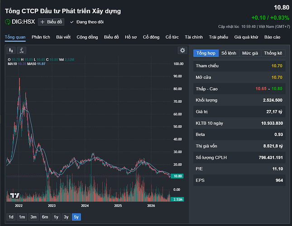292x226 pixels.
Task: Open the Cổ tức tab
Action: point(172,37)
